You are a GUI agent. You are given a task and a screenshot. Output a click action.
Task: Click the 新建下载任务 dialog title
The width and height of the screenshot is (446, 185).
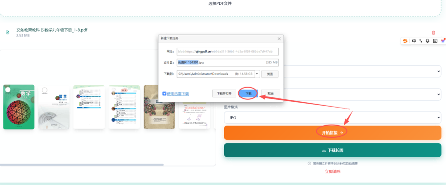pos(170,38)
